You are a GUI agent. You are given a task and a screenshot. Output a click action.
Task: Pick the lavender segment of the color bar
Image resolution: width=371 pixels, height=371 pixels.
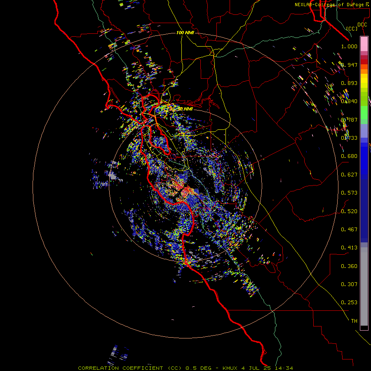coord(364,131)
